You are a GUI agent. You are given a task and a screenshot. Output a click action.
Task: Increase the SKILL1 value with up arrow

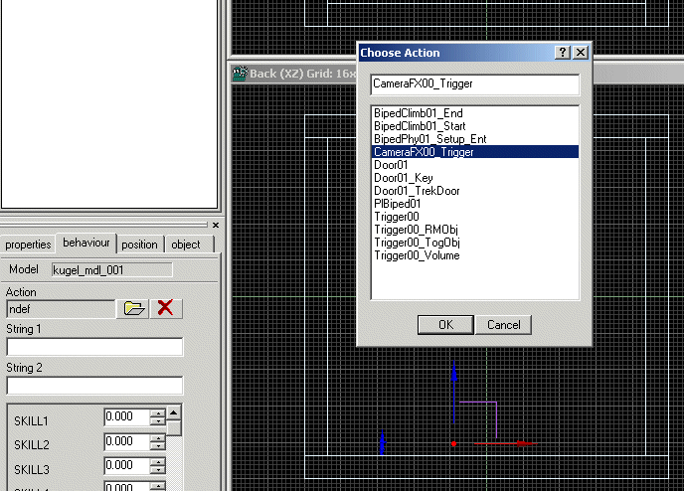click(157, 413)
